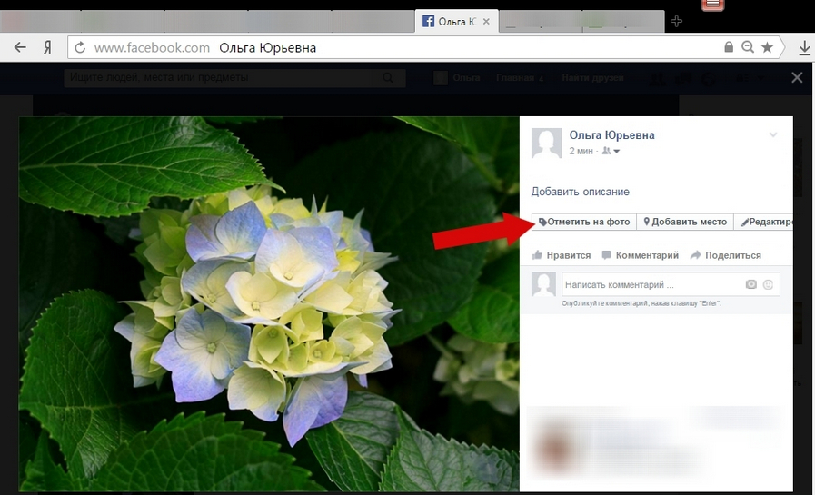
Task: Open the browser menu hamburger button
Action: [712, 5]
